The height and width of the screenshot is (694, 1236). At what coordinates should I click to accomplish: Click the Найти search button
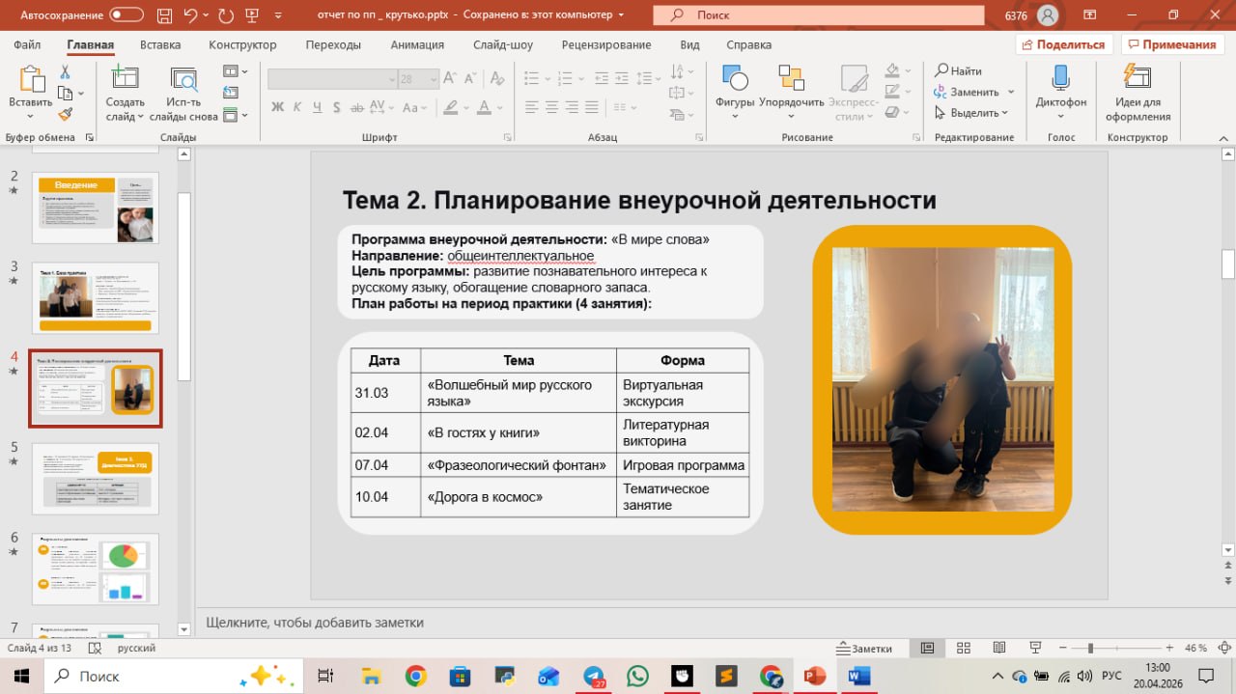click(959, 71)
